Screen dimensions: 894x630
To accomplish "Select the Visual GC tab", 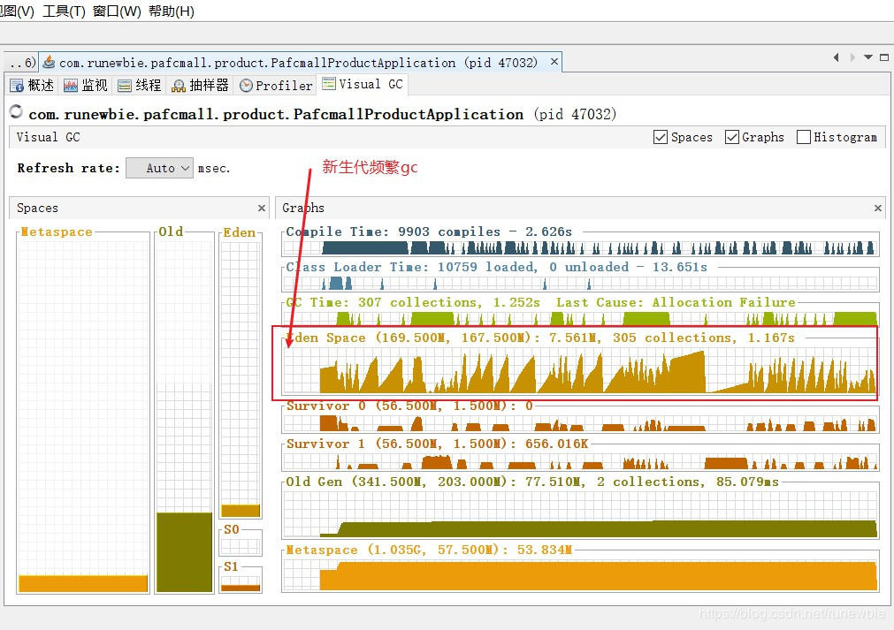I will [x=363, y=84].
